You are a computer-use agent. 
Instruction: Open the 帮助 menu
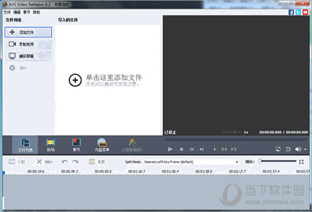[x=36, y=13]
